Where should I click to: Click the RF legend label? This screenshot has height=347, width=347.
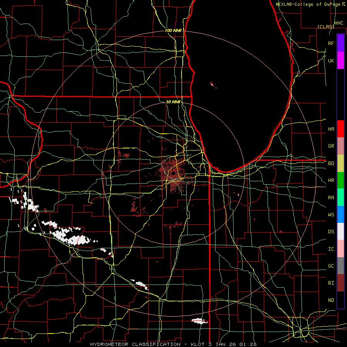pos(331,43)
